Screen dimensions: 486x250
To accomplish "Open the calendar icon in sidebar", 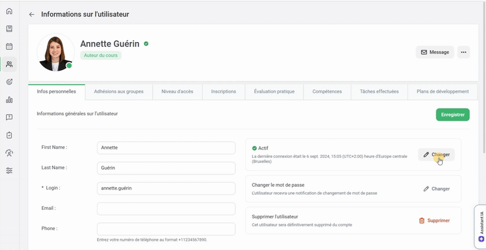I will (9, 46).
